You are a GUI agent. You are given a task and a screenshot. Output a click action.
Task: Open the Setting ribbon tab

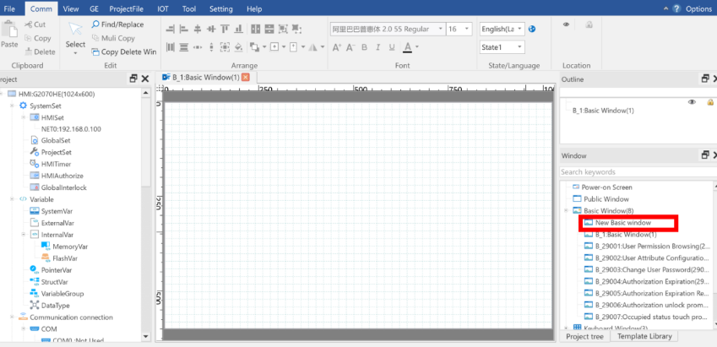tap(221, 8)
